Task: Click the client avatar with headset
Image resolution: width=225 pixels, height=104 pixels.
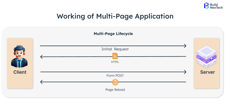Action: (x=19, y=57)
